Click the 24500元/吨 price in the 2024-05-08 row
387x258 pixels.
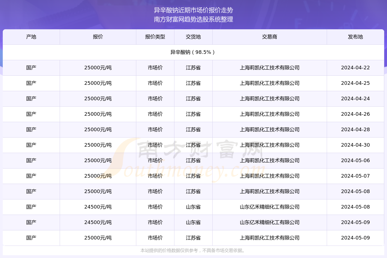coord(98,207)
